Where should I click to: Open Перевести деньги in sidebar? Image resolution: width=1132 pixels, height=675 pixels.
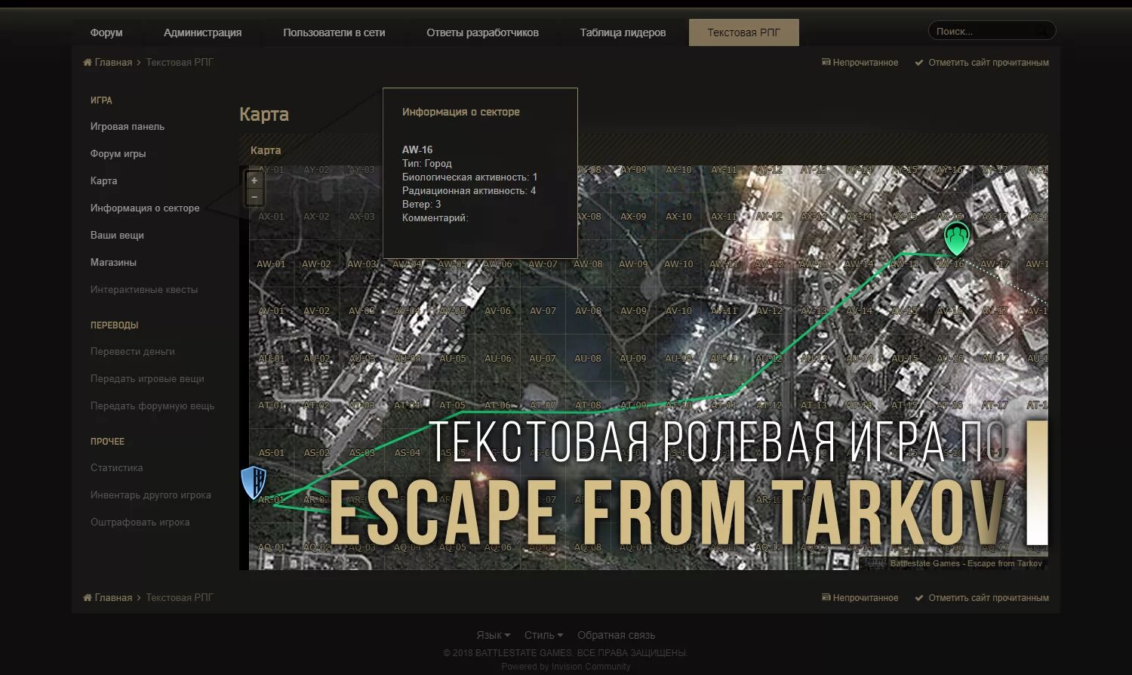(x=133, y=352)
